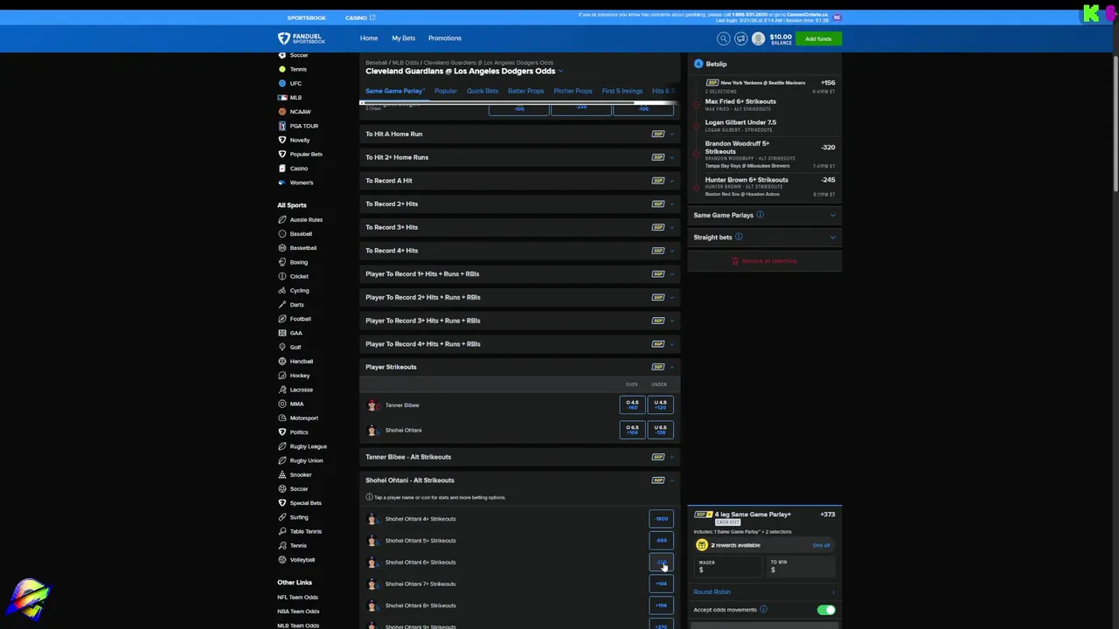
Task: Switch to Popular tab
Action: [446, 91]
